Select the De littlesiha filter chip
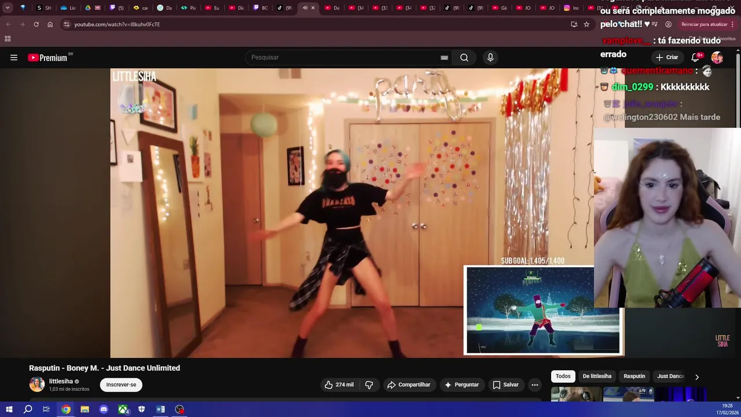 pos(597,376)
